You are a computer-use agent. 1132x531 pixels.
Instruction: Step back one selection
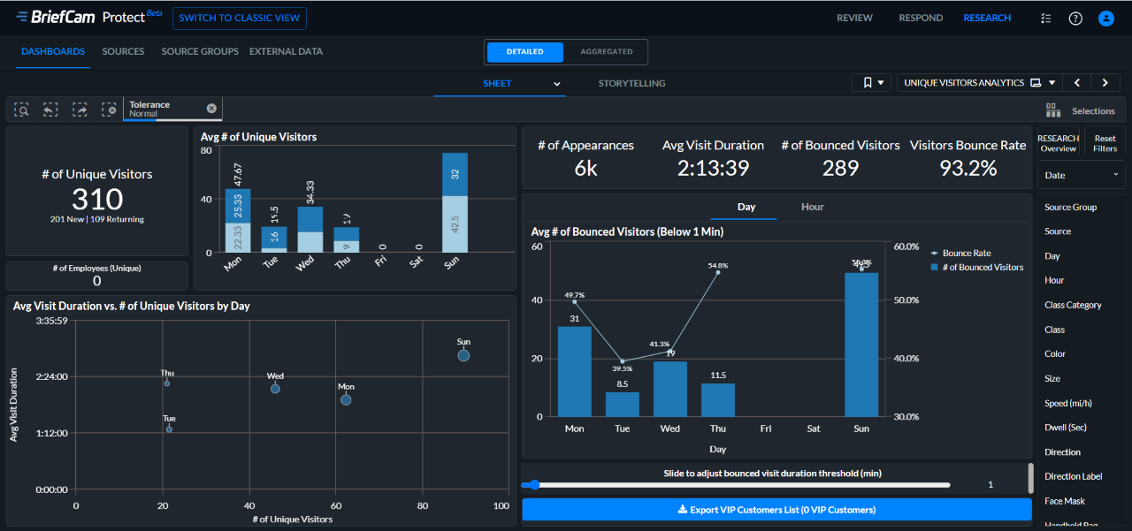click(x=50, y=110)
